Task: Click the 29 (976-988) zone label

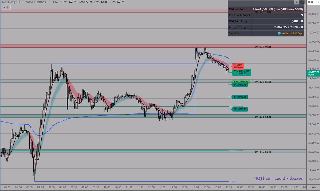Action: click(263, 47)
